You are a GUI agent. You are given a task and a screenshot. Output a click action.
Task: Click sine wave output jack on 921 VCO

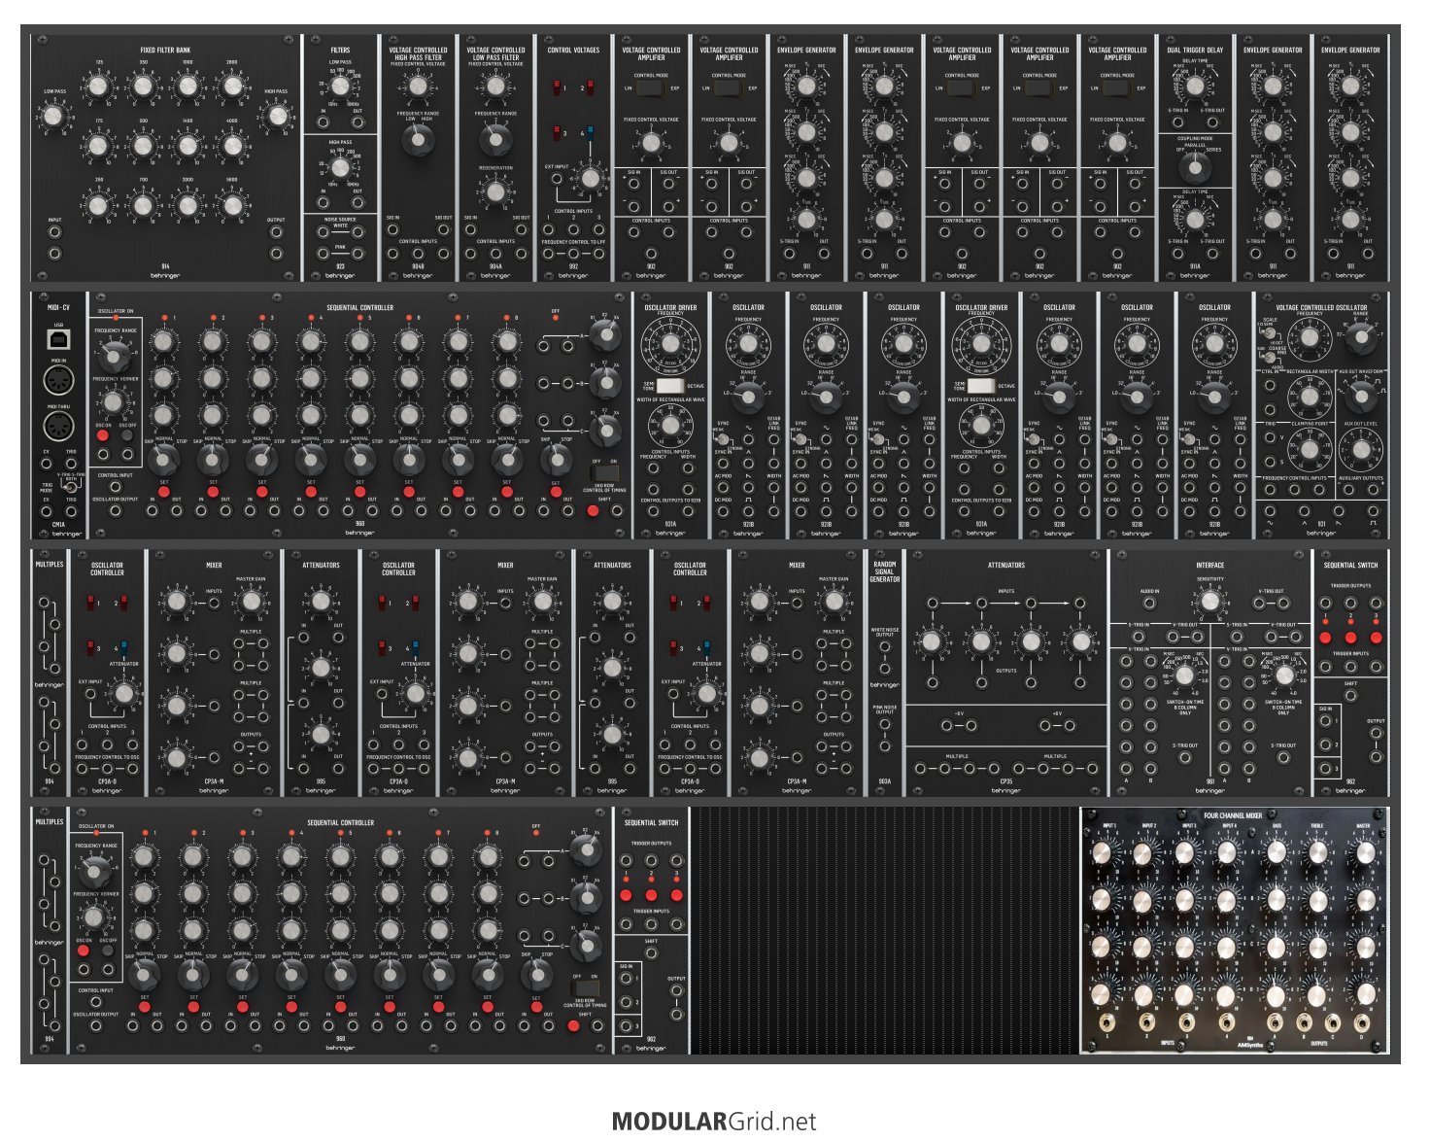(1271, 510)
